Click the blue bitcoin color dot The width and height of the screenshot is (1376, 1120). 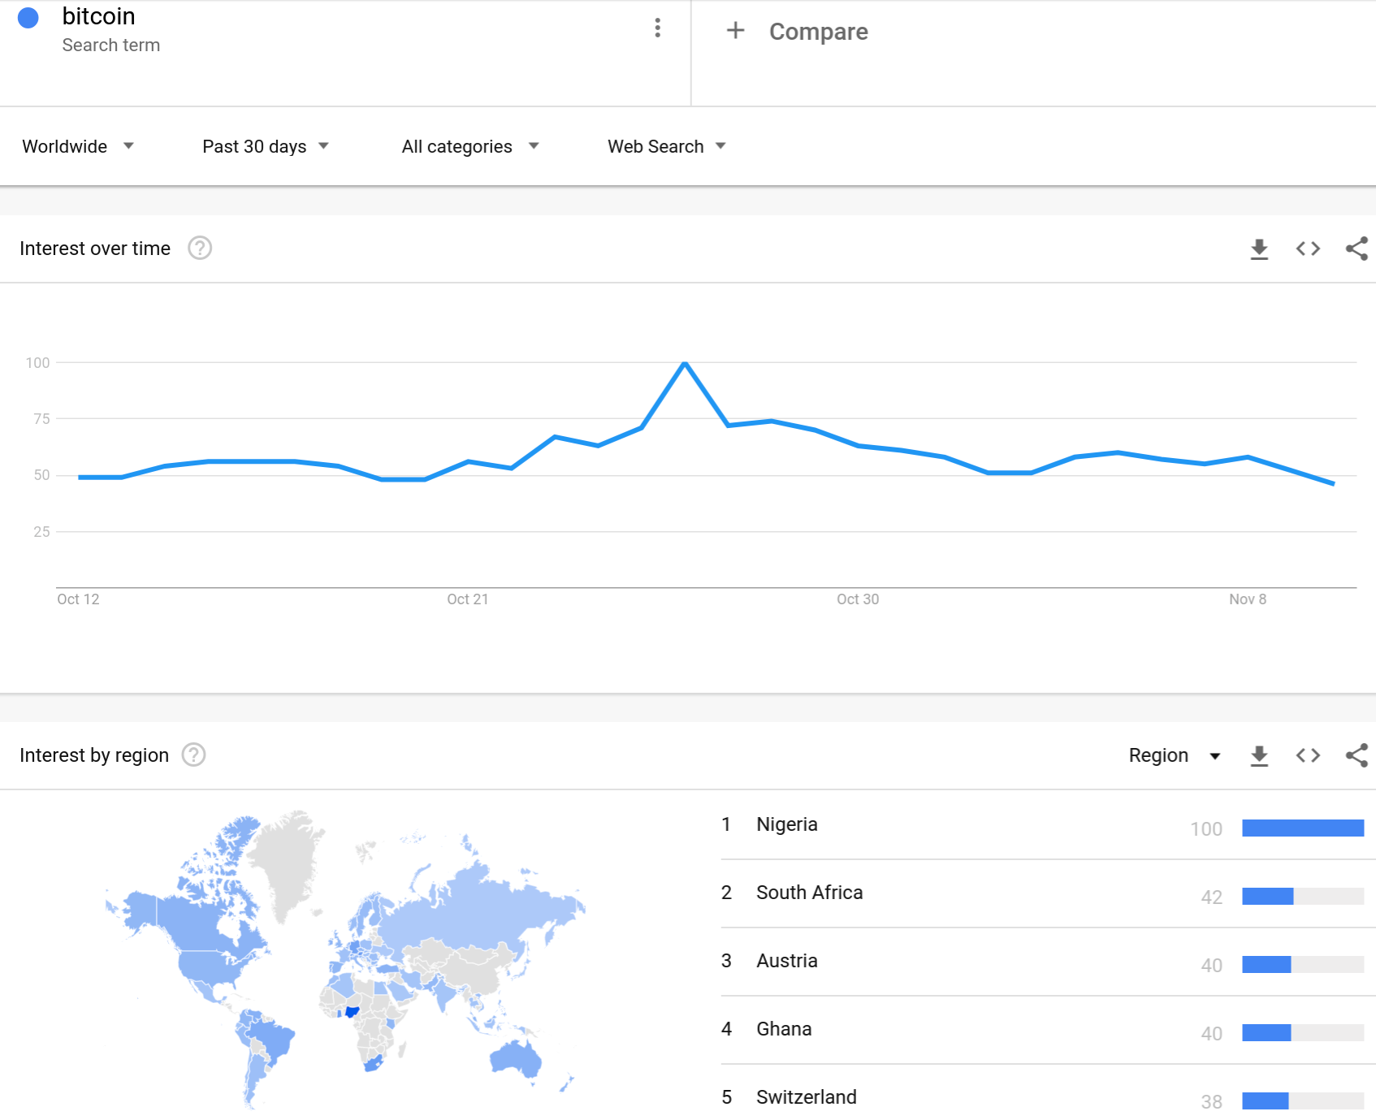pyautogui.click(x=28, y=18)
